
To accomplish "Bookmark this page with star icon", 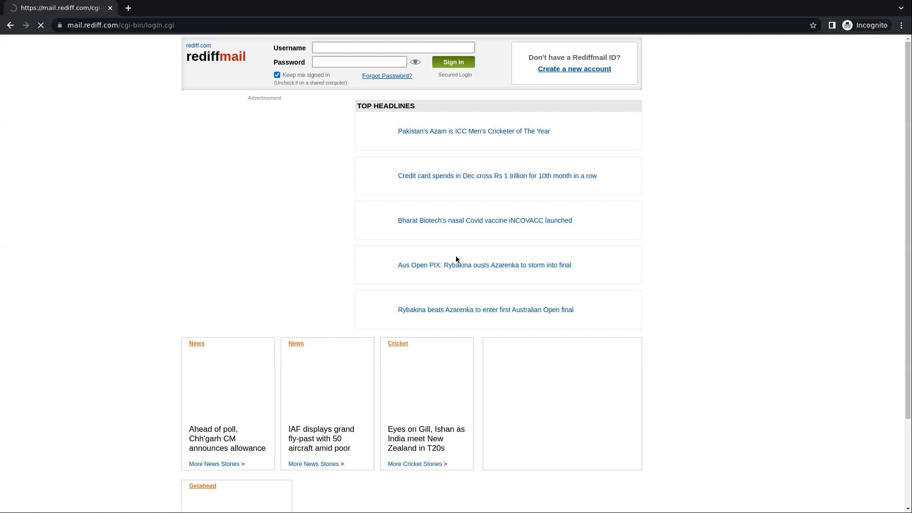I will (x=813, y=25).
